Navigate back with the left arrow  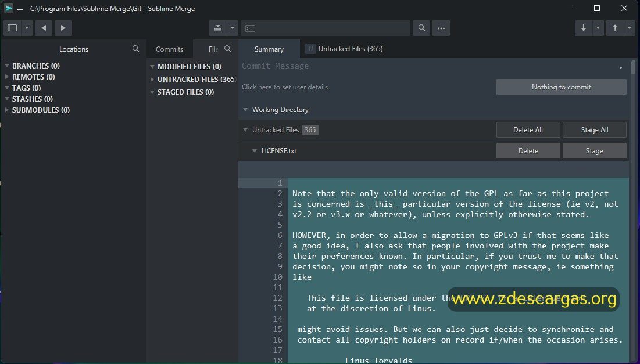coord(44,28)
